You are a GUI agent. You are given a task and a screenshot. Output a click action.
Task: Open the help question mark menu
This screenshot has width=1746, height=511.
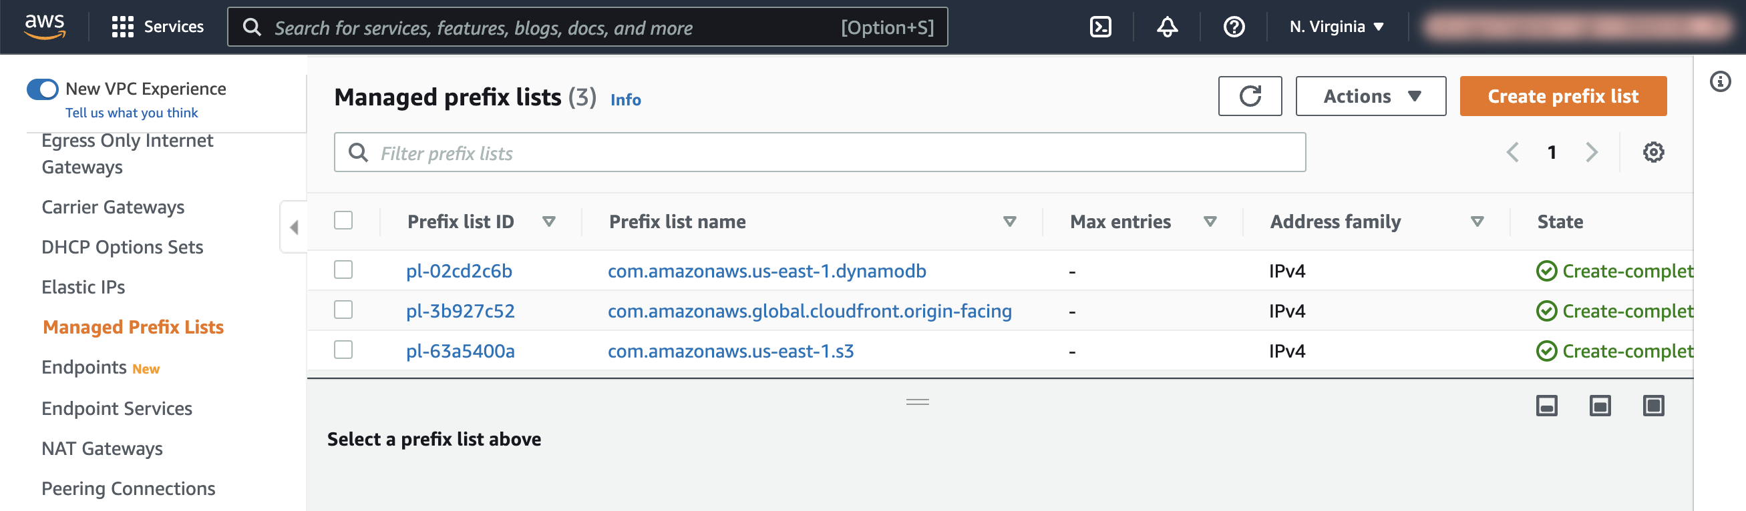pos(1234,27)
